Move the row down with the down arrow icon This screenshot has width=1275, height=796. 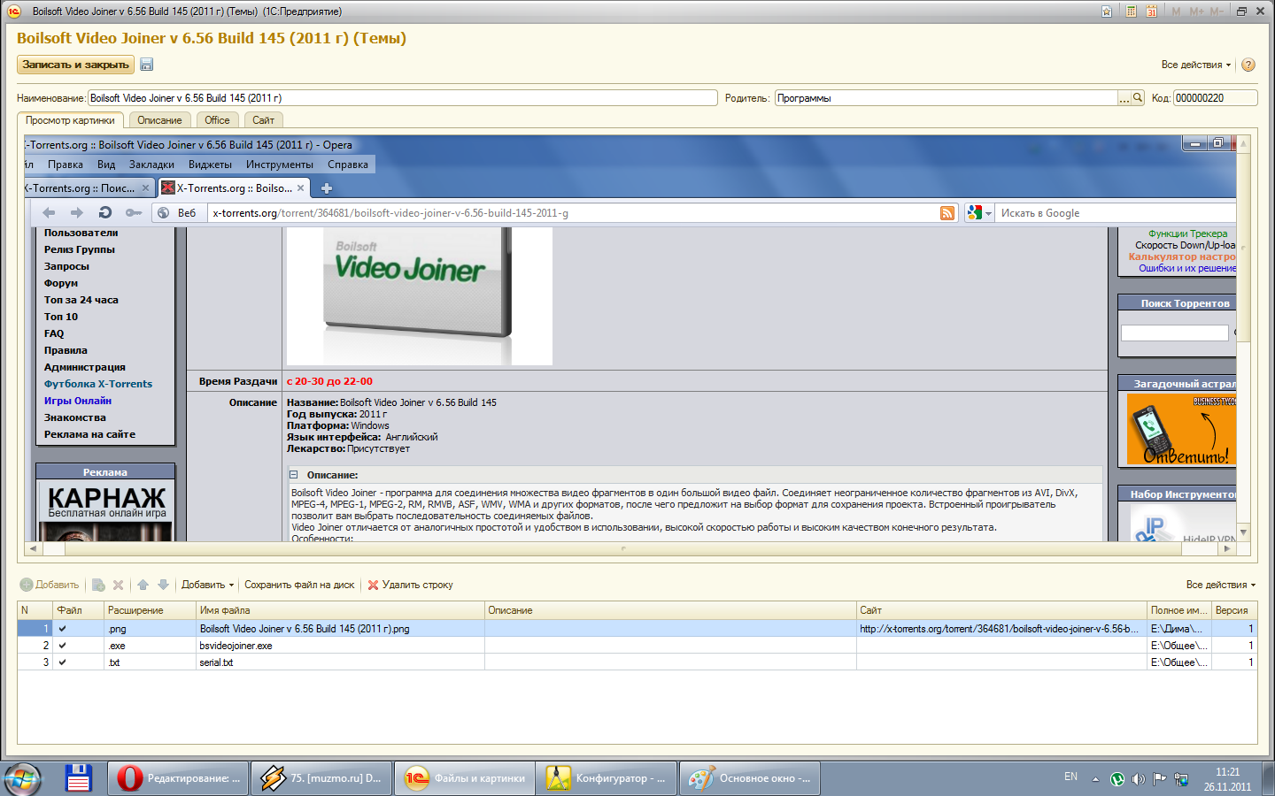pos(163,585)
